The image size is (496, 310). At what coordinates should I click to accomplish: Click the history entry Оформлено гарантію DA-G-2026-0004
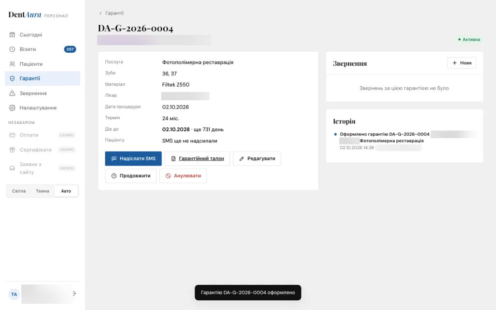[x=385, y=134]
